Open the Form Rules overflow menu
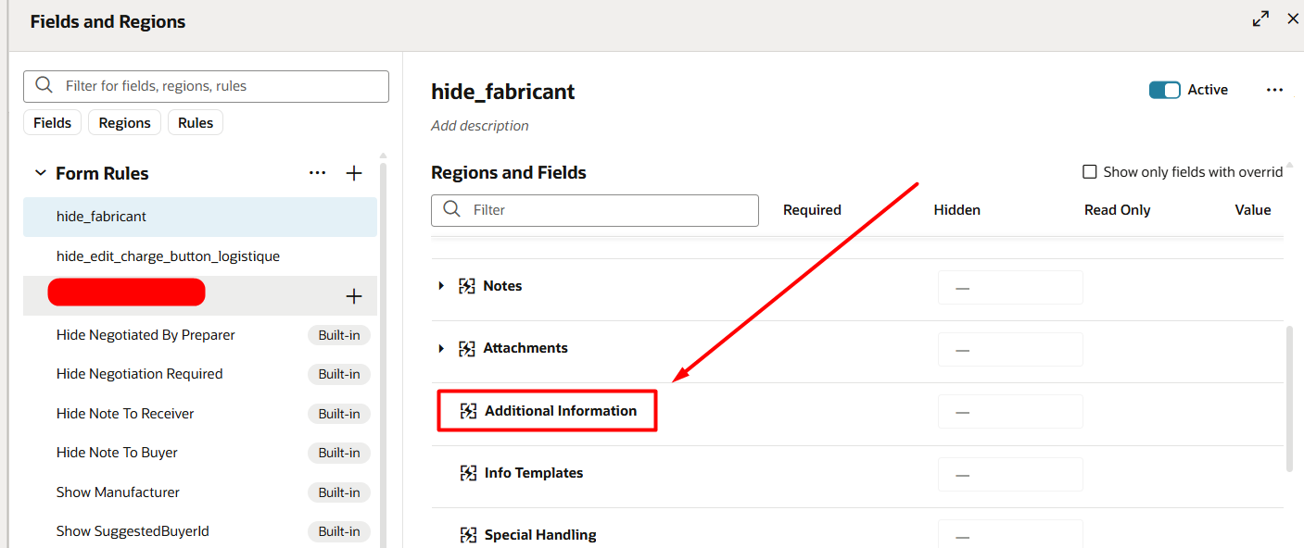This screenshot has width=1304, height=548. click(x=318, y=172)
